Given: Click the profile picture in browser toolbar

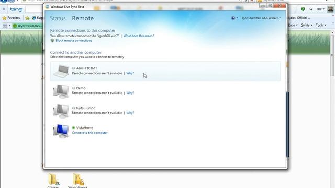Looking at the screenshot, I should pos(330,9).
